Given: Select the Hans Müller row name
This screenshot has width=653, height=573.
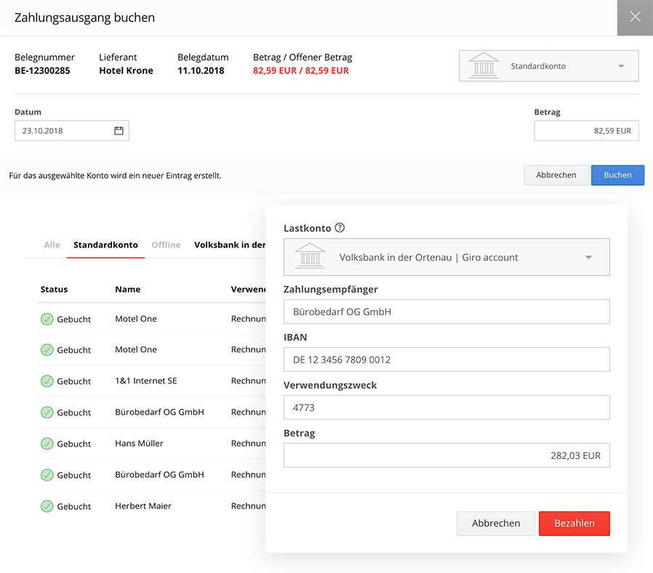Looking at the screenshot, I should 139,443.
